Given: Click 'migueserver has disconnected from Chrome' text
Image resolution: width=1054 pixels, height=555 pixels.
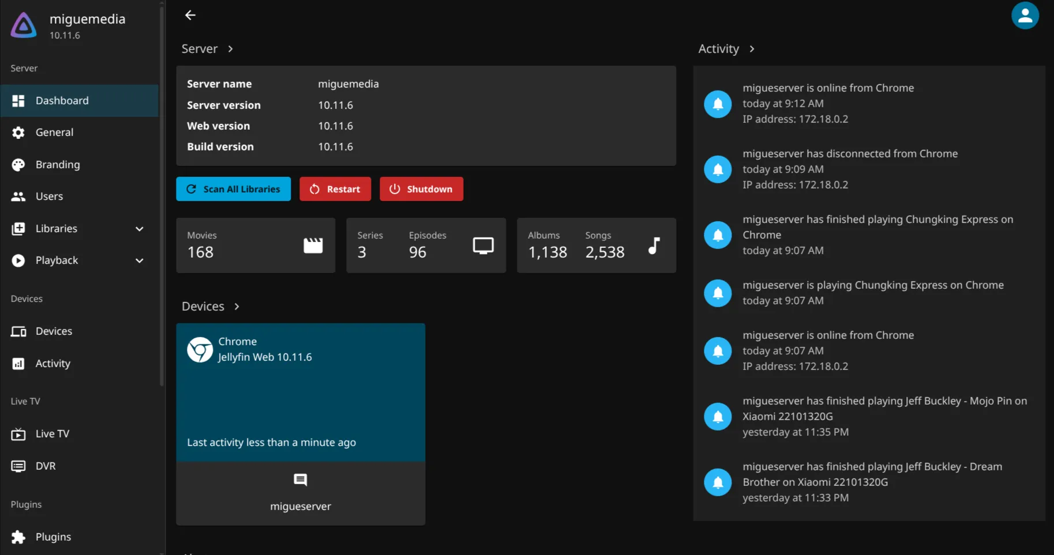Looking at the screenshot, I should tap(850, 154).
